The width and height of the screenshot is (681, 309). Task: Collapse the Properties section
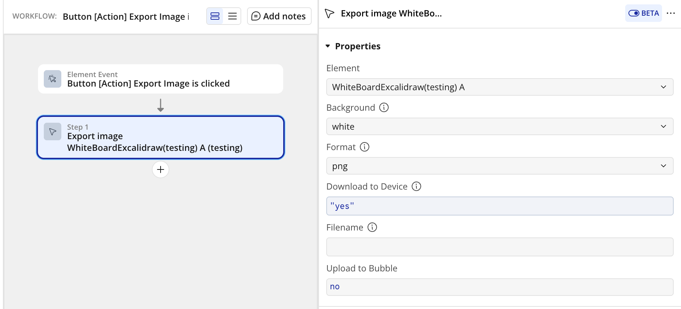click(328, 46)
